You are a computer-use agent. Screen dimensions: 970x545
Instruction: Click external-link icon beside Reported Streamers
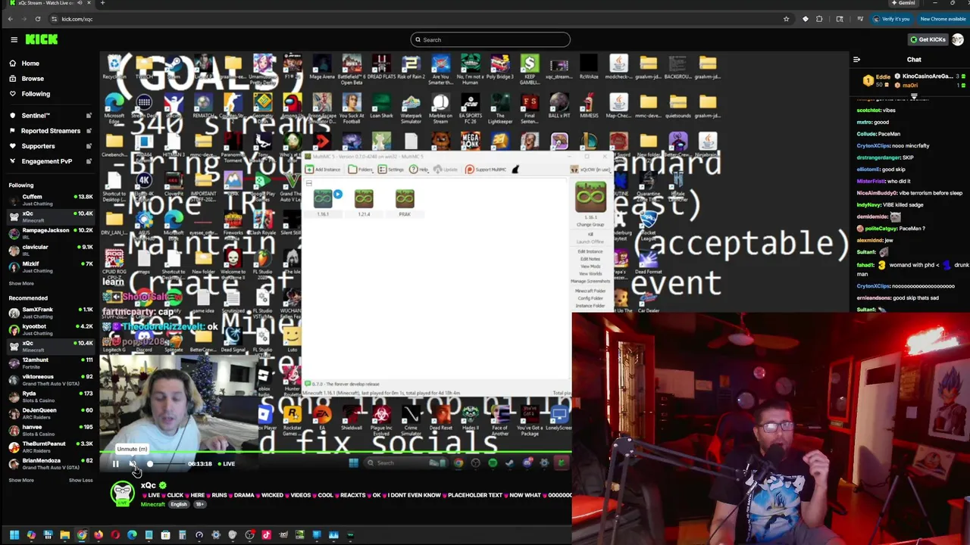[x=89, y=131]
